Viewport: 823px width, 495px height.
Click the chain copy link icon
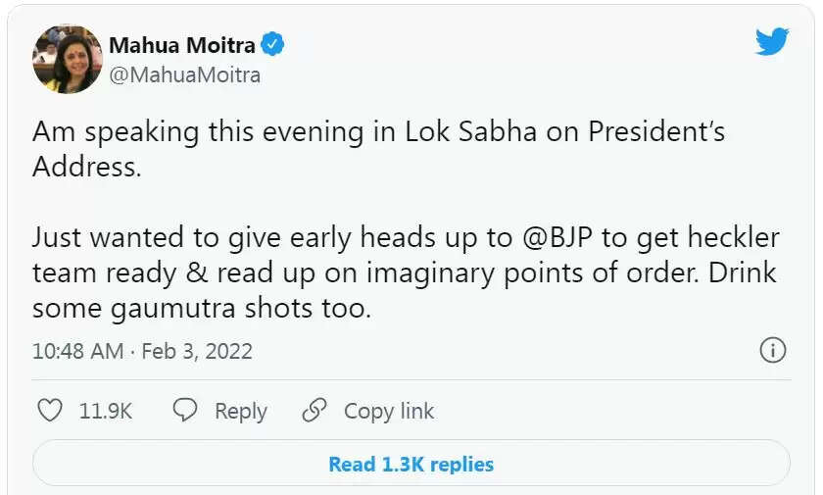315,411
